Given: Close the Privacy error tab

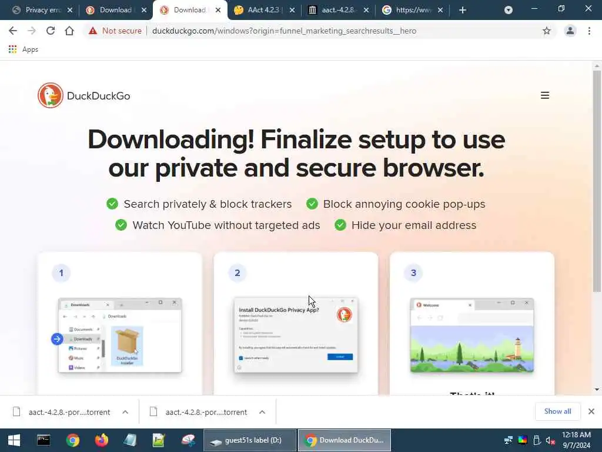Looking at the screenshot, I should (x=70, y=10).
